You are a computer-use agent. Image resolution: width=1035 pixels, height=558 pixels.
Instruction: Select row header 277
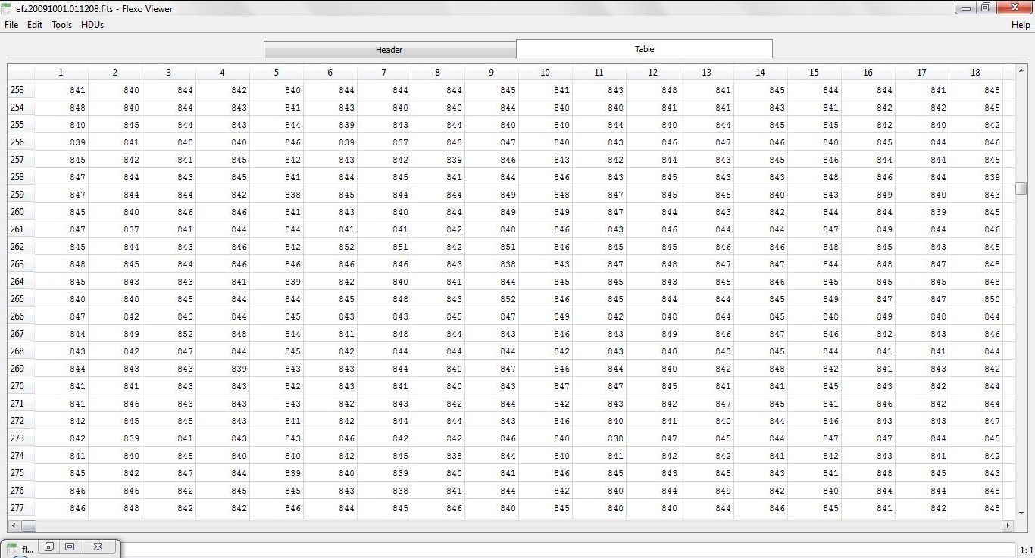click(21, 508)
